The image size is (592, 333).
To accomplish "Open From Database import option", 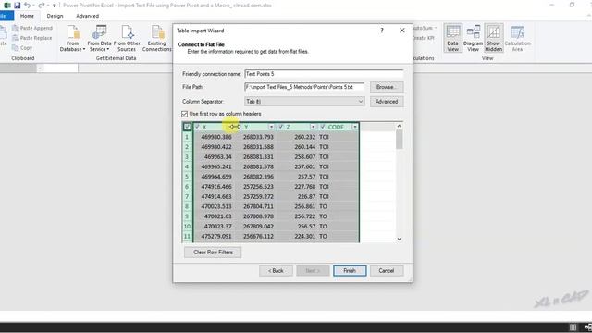I will [x=72, y=38].
